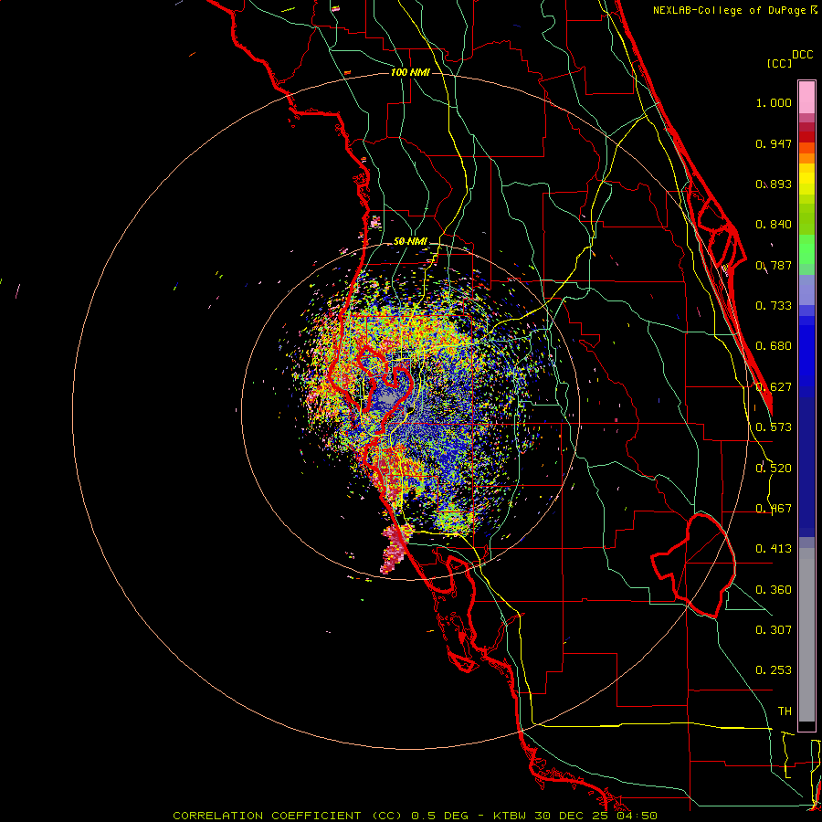The width and height of the screenshot is (822, 822).
Task: Select the 0.680 value on the color scale
Action: [774, 346]
